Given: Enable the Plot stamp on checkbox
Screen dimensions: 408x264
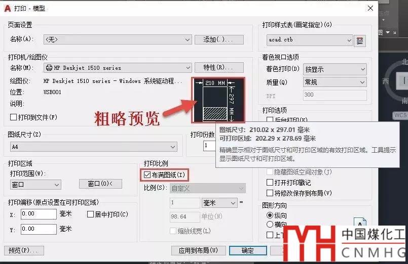Looking at the screenshot, I should [x=270, y=182].
